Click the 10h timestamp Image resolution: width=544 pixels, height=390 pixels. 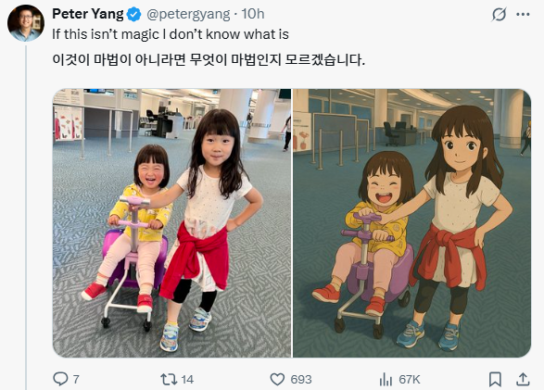click(x=253, y=14)
